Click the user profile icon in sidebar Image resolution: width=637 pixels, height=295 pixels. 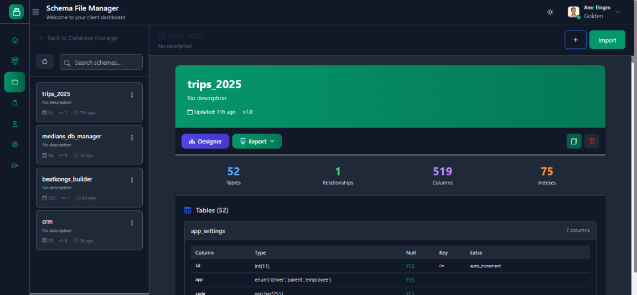point(15,123)
